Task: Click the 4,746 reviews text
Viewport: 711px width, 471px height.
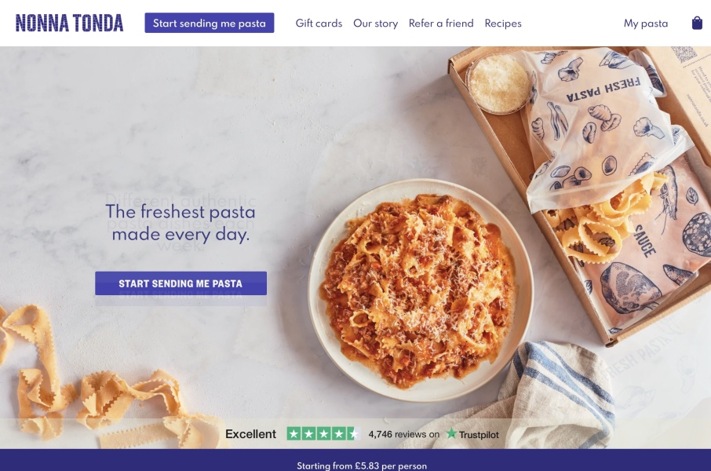Action: [403, 434]
